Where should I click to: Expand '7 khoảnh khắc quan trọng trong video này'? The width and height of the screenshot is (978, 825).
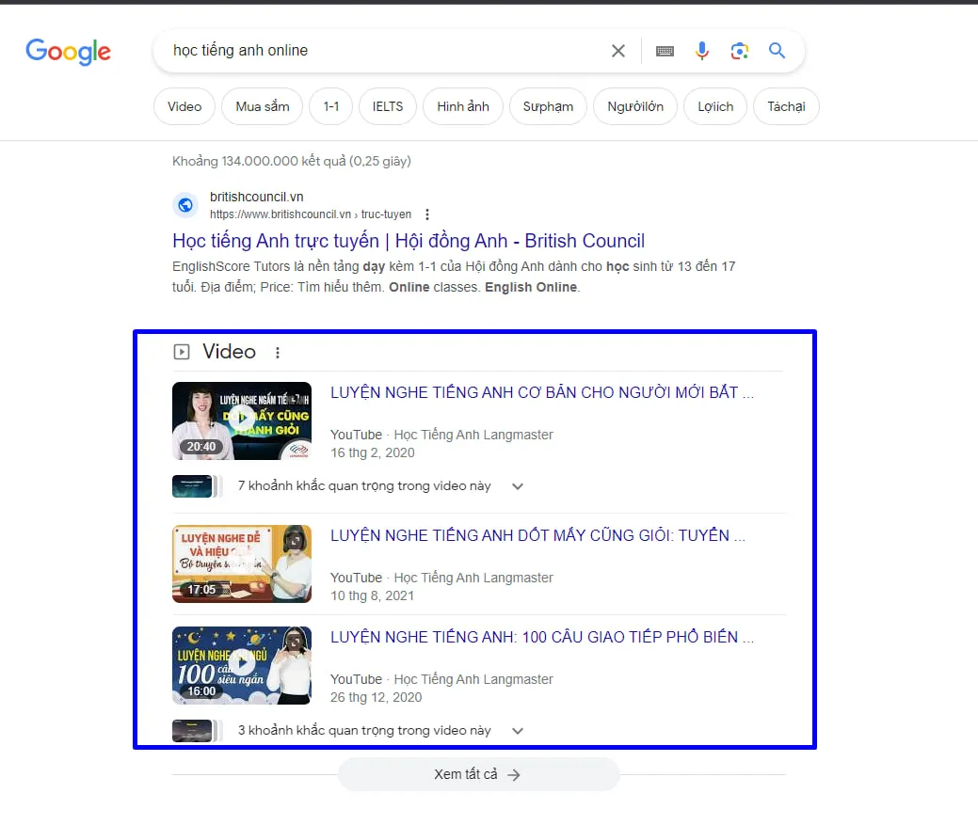(x=517, y=486)
